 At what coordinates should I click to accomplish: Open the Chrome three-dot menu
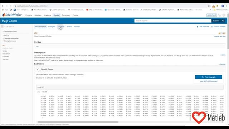pyautogui.click(x=226, y=6)
